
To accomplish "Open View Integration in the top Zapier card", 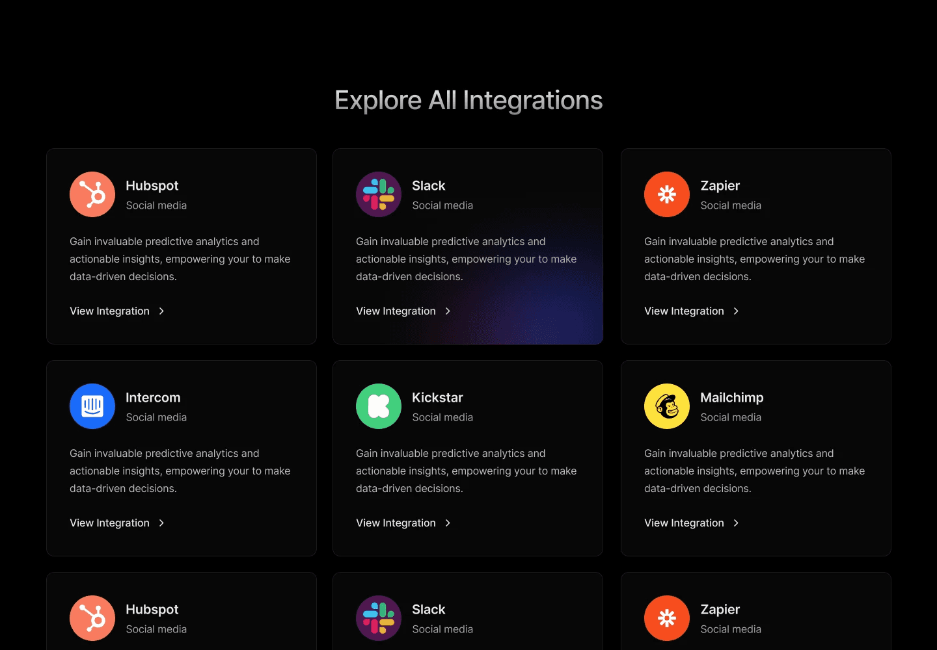I will [x=692, y=311].
